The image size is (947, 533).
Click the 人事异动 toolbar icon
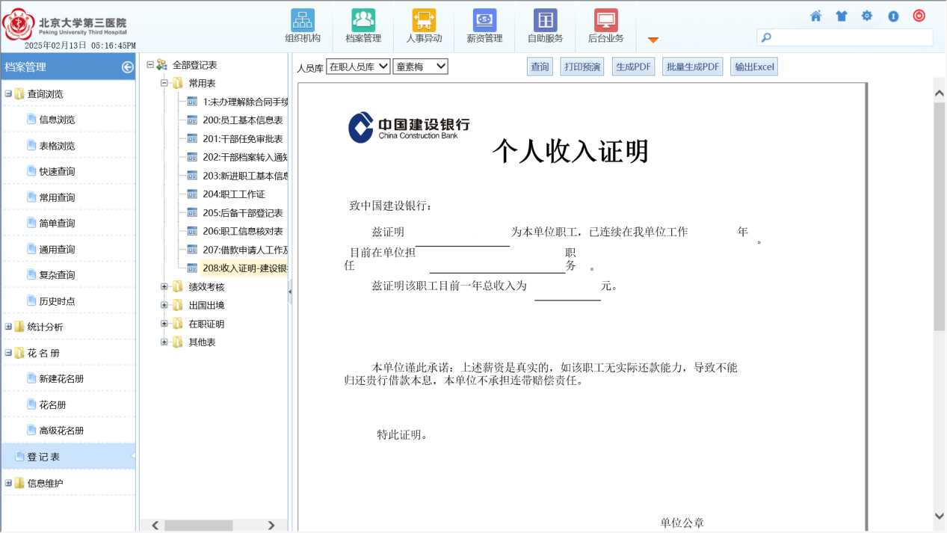pos(424,20)
